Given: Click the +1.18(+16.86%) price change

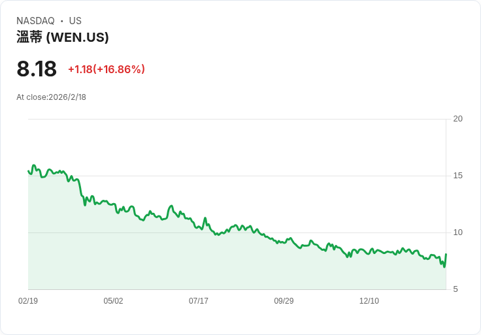Looking at the screenshot, I should (107, 69).
